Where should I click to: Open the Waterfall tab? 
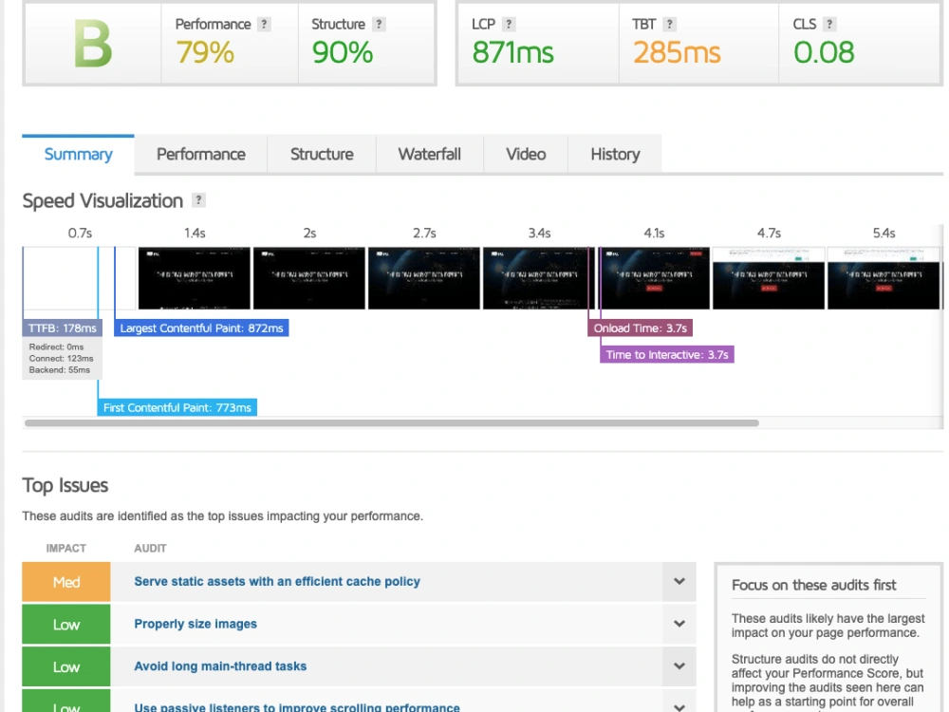coord(429,155)
